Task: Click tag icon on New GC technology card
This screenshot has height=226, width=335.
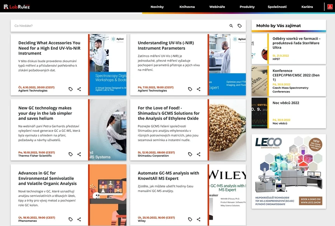Action: tap(71, 154)
